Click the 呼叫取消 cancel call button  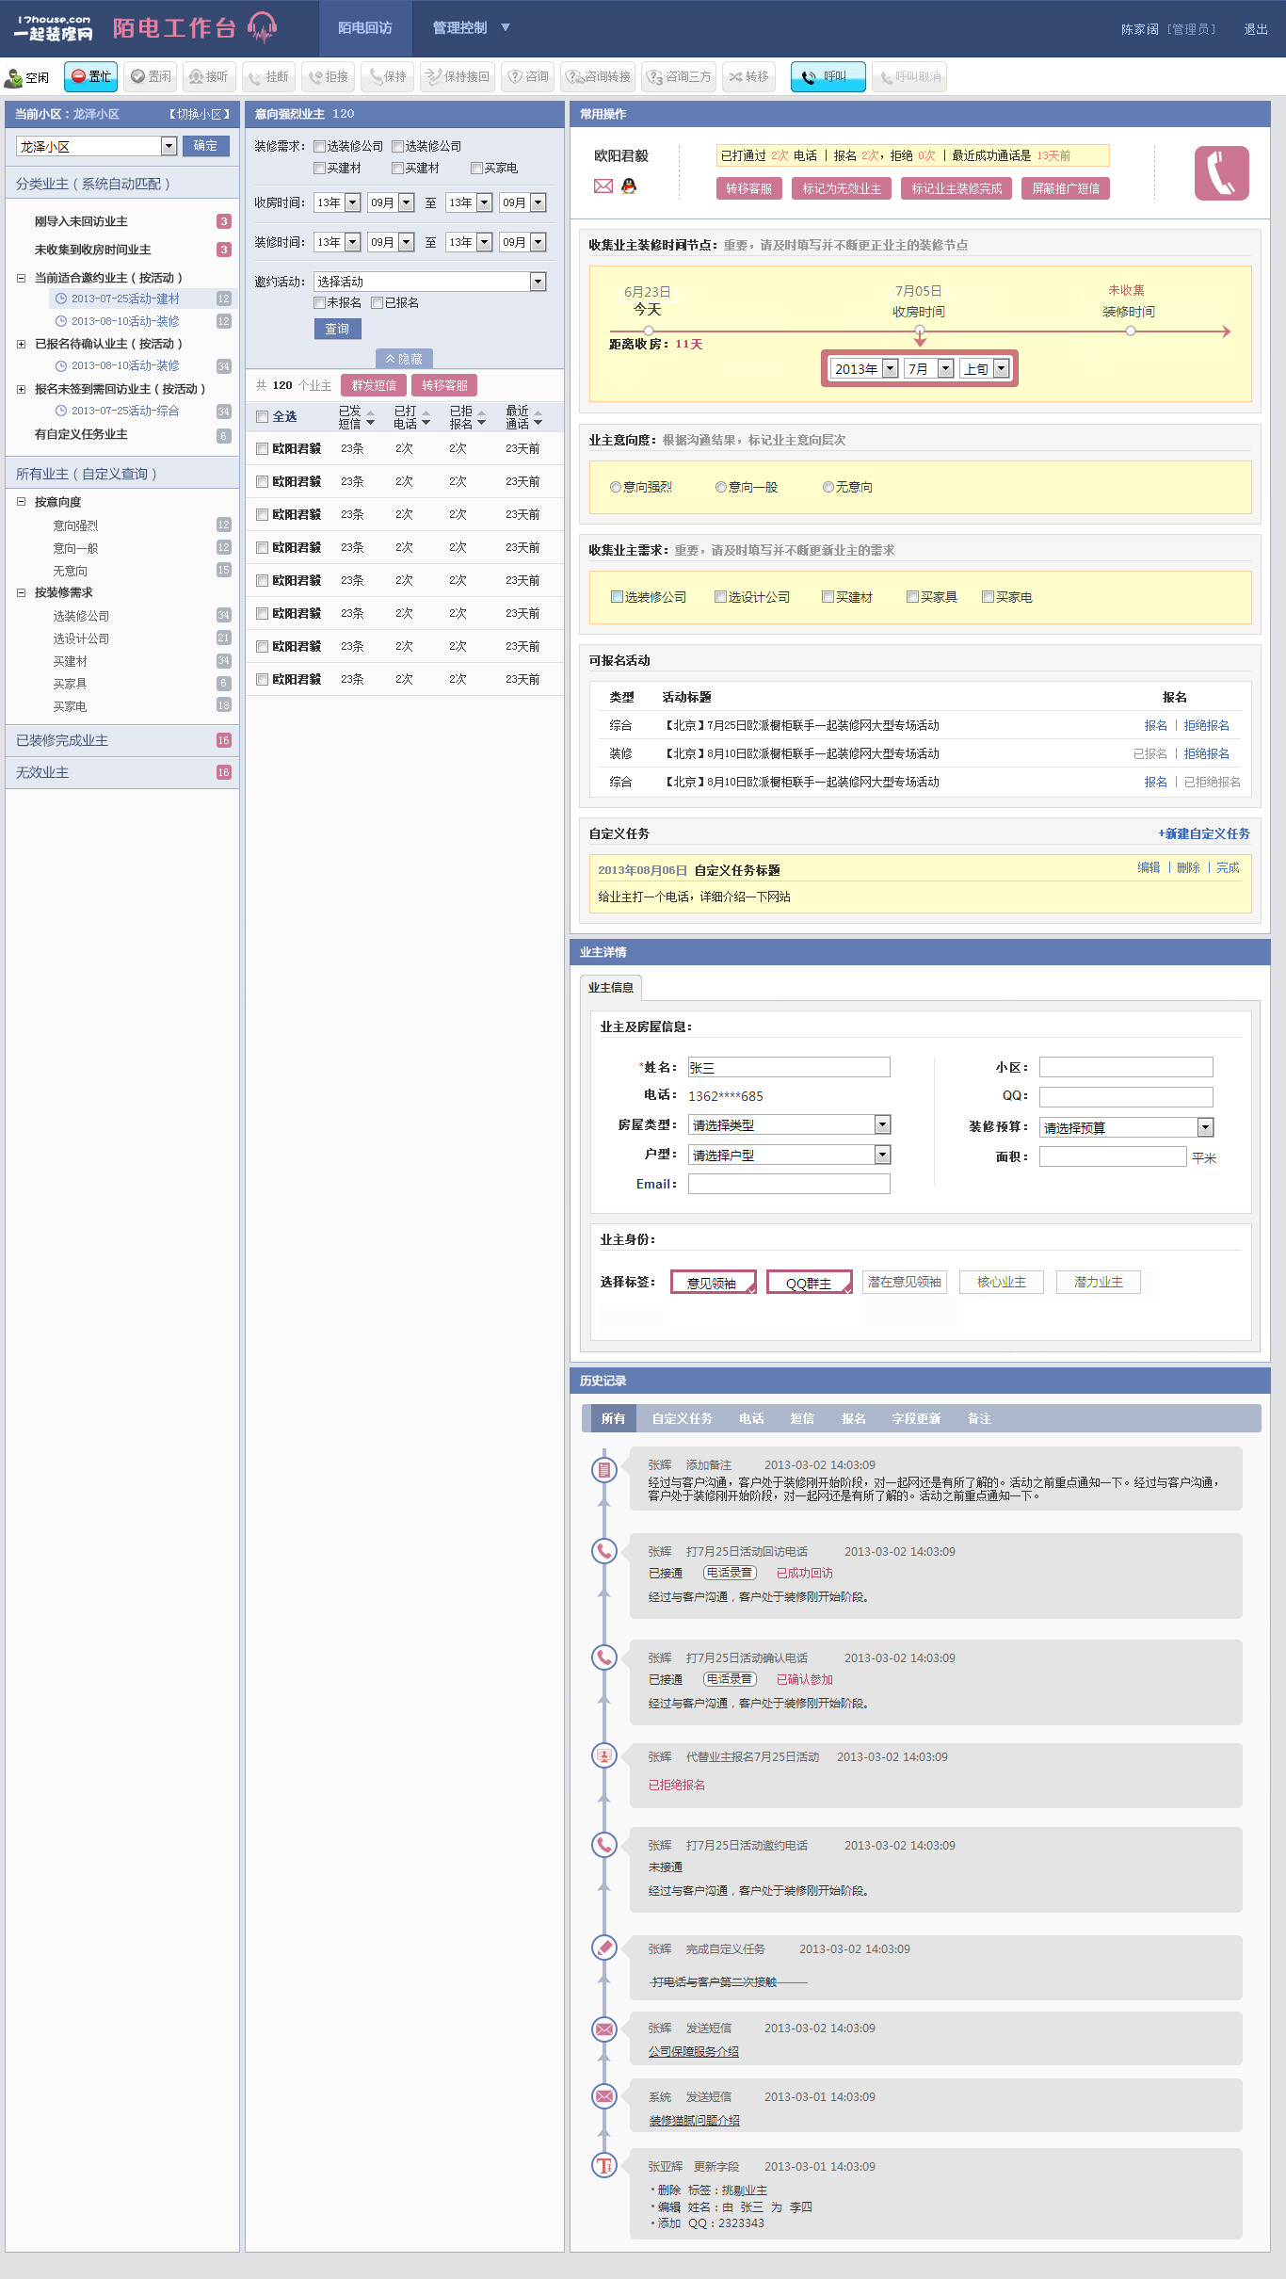908,76
